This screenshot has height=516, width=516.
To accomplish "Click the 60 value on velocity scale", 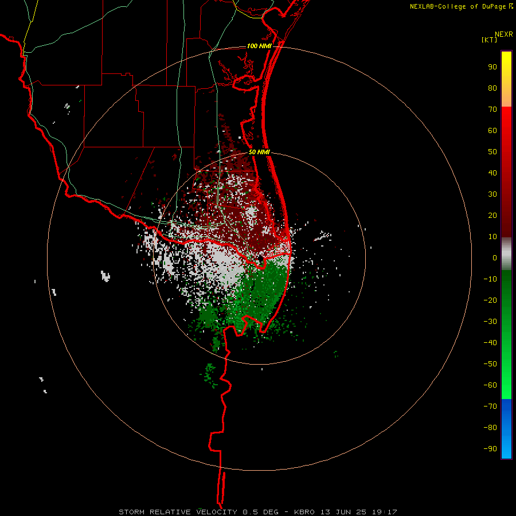I will click(492, 131).
